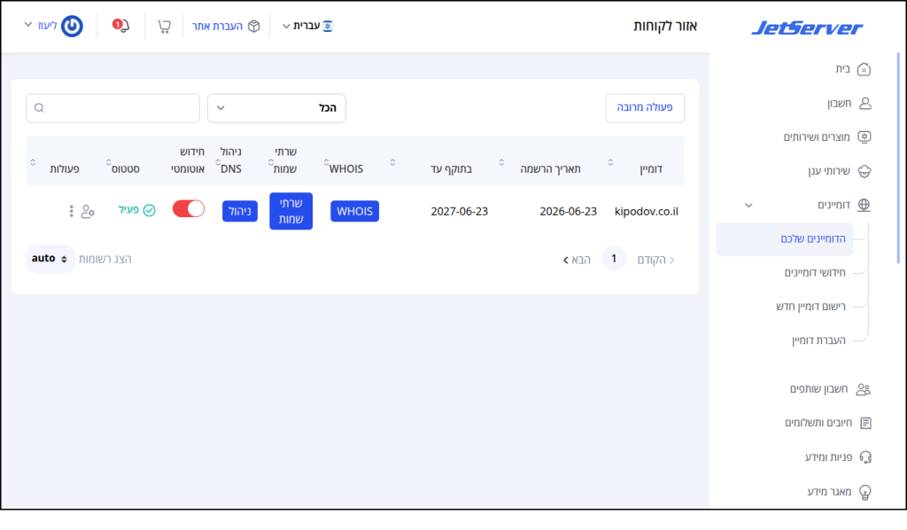Click the people icon beside חשבון שותפים
This screenshot has height=530, width=907.
(864, 389)
